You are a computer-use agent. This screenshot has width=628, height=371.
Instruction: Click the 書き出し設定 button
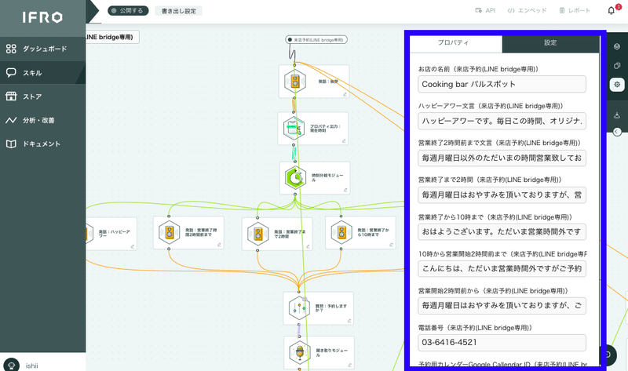[x=179, y=11]
